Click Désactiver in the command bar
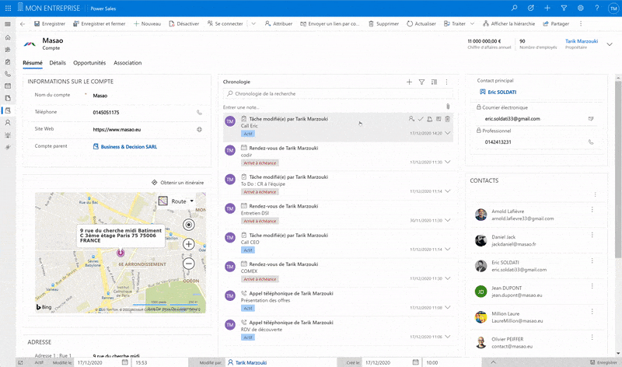The image size is (622, 367). pyautogui.click(x=184, y=24)
